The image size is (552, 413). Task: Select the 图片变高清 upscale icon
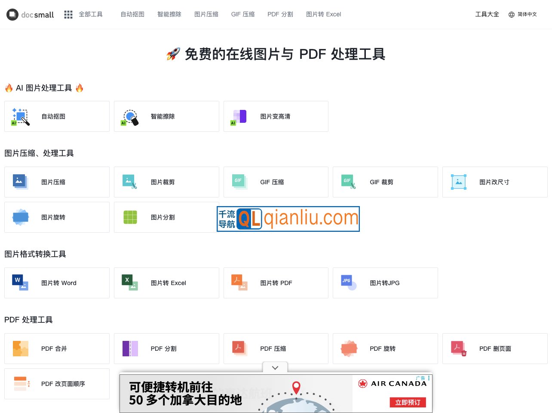(239, 117)
